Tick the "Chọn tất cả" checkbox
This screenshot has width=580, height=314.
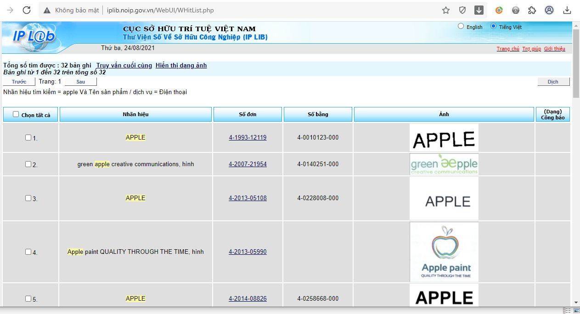[16, 114]
